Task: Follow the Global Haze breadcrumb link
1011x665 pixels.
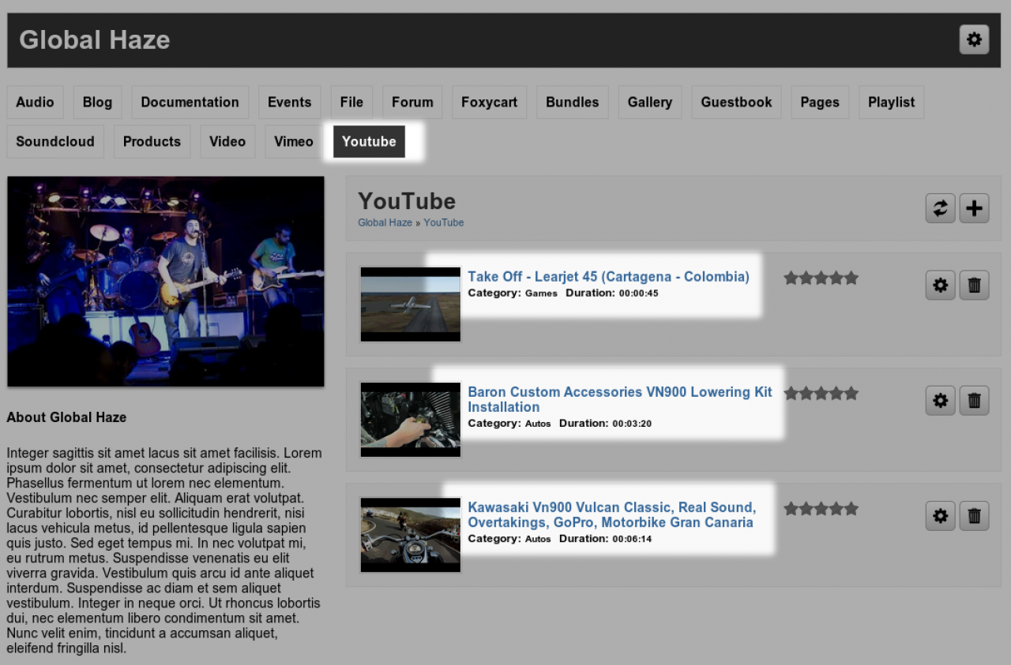Action: point(385,222)
